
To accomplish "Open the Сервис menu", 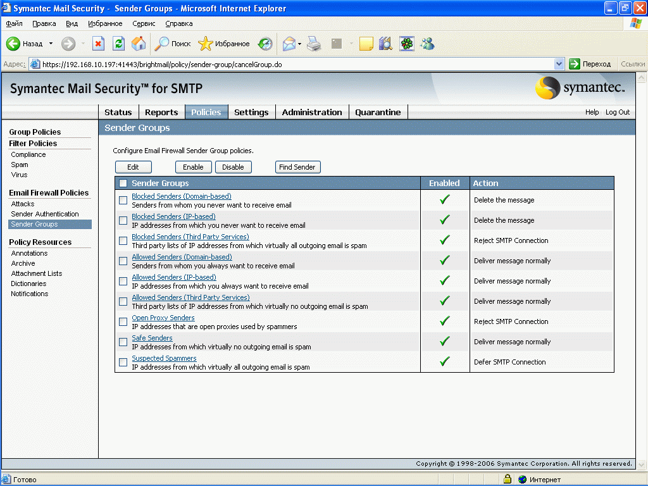I will coord(144,23).
